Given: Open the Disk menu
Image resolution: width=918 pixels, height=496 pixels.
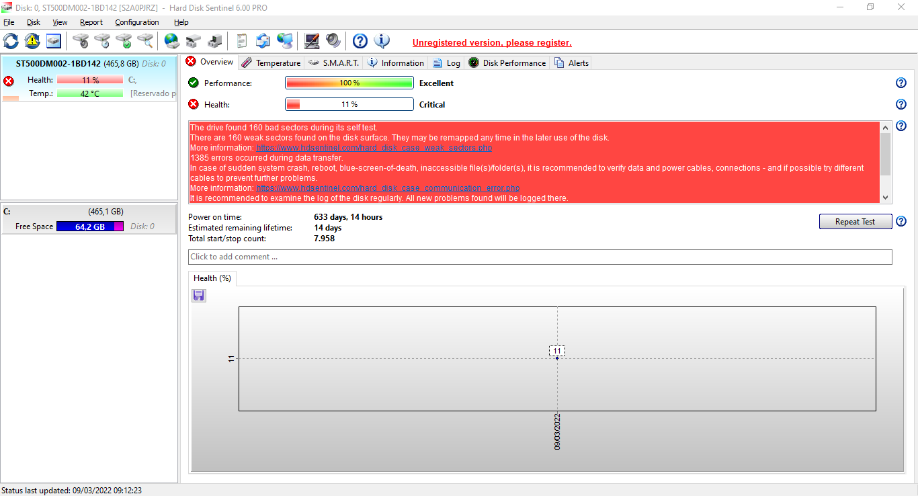Looking at the screenshot, I should [34, 22].
